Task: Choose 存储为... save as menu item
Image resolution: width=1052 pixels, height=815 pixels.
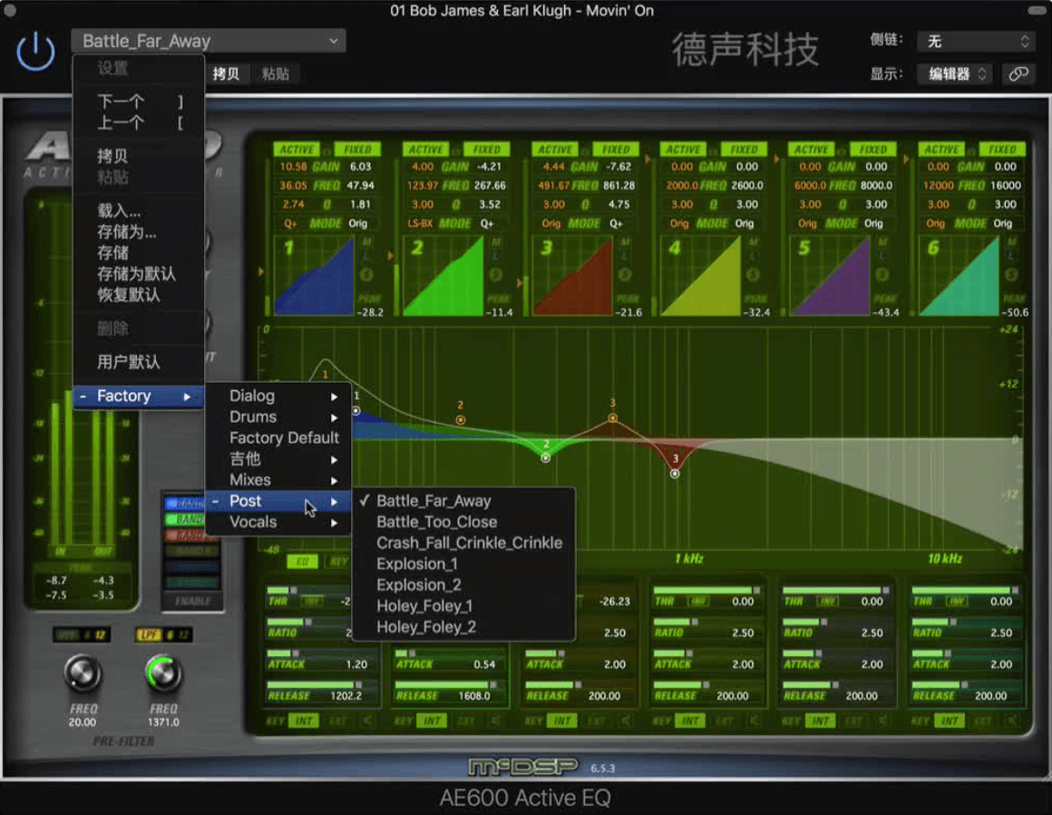Action: pyautogui.click(x=138, y=232)
